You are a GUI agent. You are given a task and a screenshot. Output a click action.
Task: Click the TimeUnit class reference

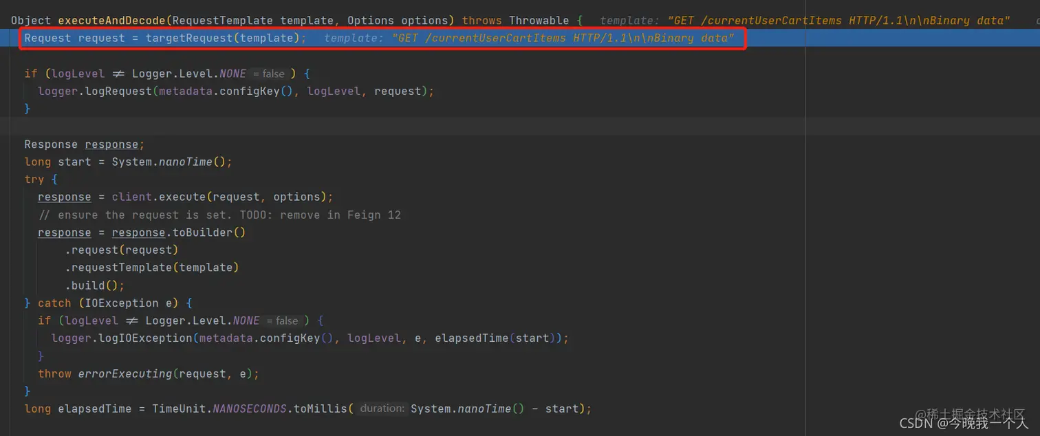tap(179, 409)
